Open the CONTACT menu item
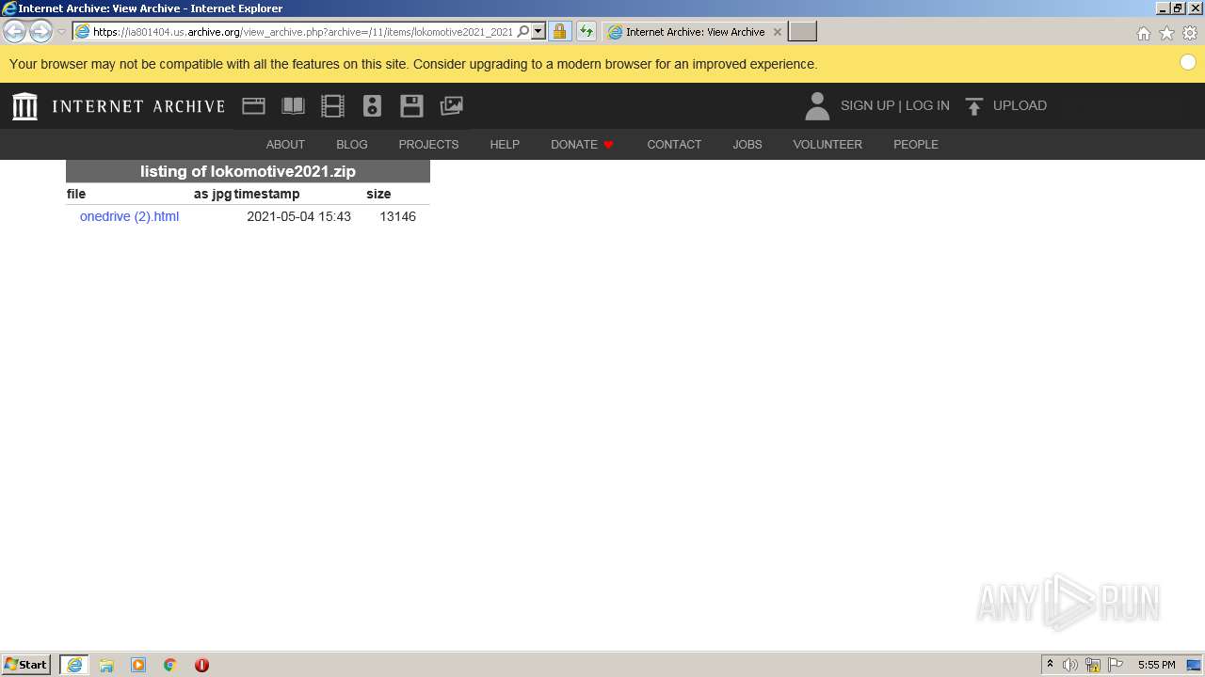 [674, 145]
